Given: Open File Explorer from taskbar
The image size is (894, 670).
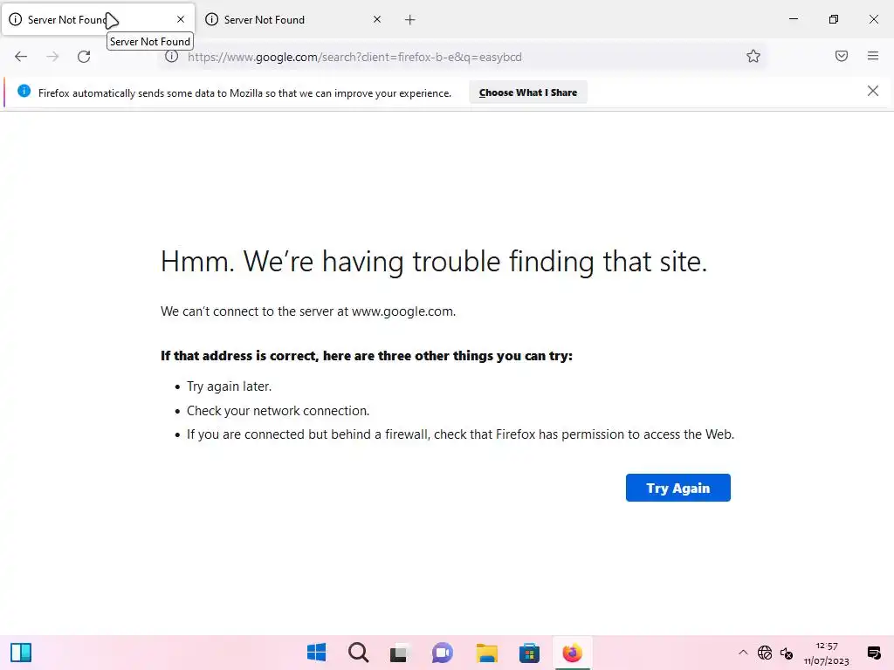Looking at the screenshot, I should 487,653.
